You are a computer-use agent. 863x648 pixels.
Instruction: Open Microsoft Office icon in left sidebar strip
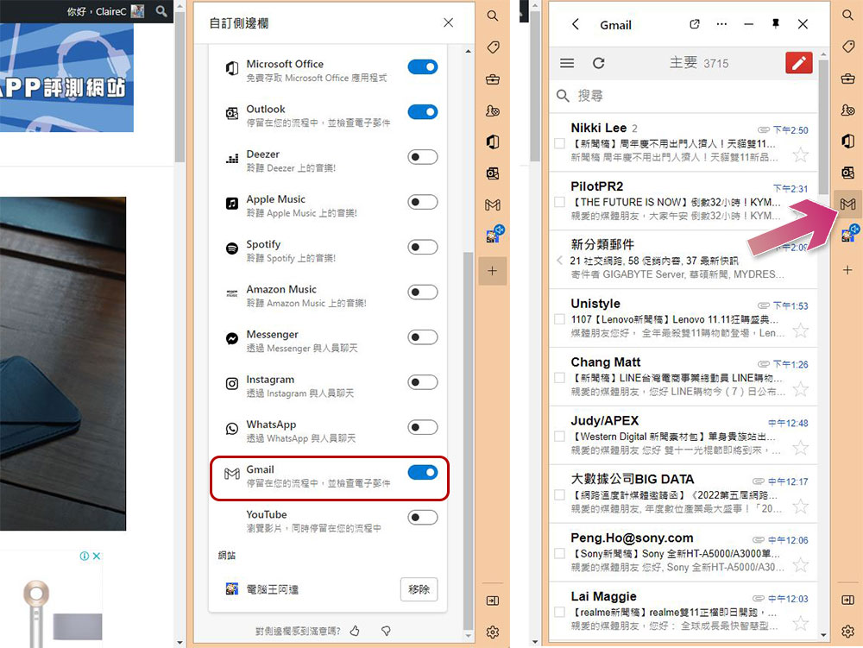tap(493, 142)
